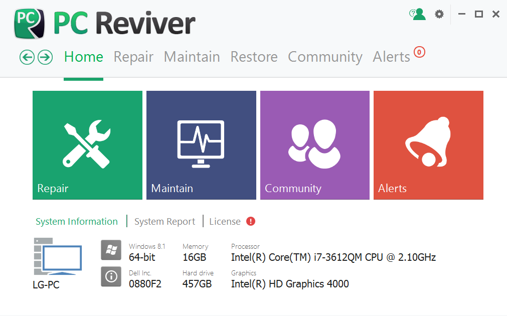
Task: Click the Intel Core i7-3612QM processor text
Action: tap(333, 257)
